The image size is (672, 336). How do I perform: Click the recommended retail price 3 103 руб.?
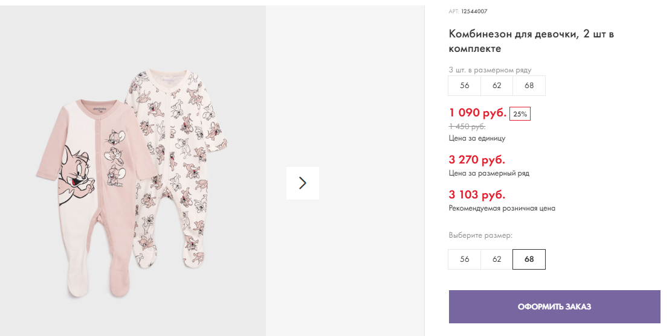(x=477, y=195)
